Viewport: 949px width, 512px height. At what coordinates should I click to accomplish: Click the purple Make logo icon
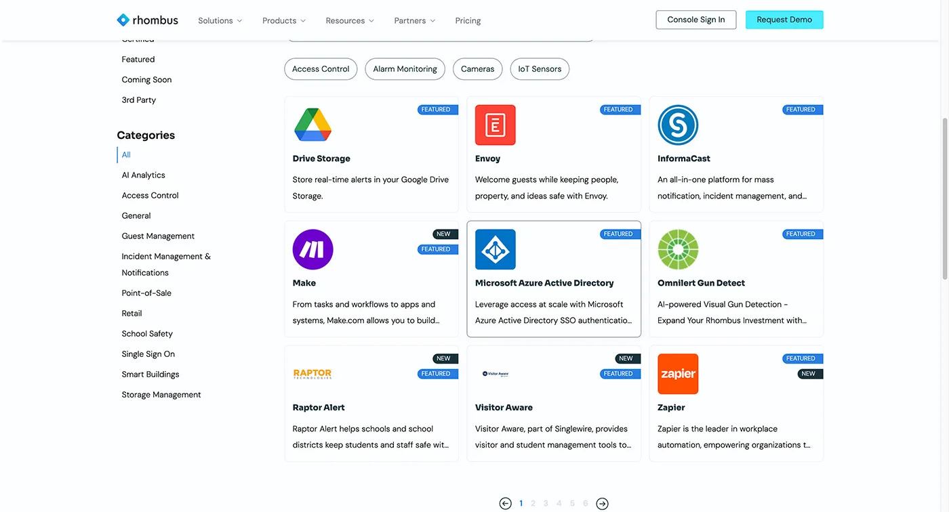click(312, 249)
